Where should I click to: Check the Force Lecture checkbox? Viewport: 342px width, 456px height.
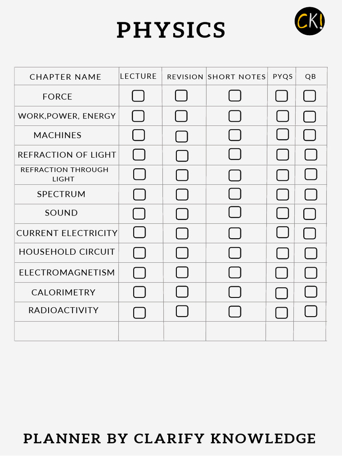click(138, 96)
